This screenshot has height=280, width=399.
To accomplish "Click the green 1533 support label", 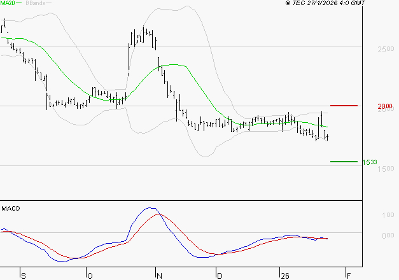I will (x=370, y=162).
